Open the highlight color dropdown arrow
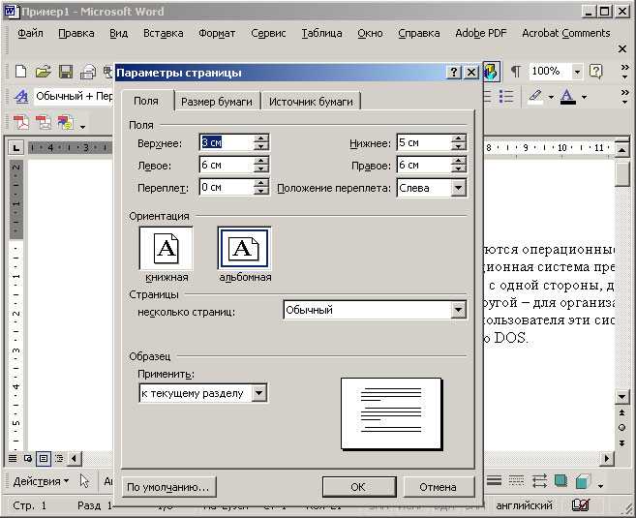The image size is (636, 518). [551, 97]
